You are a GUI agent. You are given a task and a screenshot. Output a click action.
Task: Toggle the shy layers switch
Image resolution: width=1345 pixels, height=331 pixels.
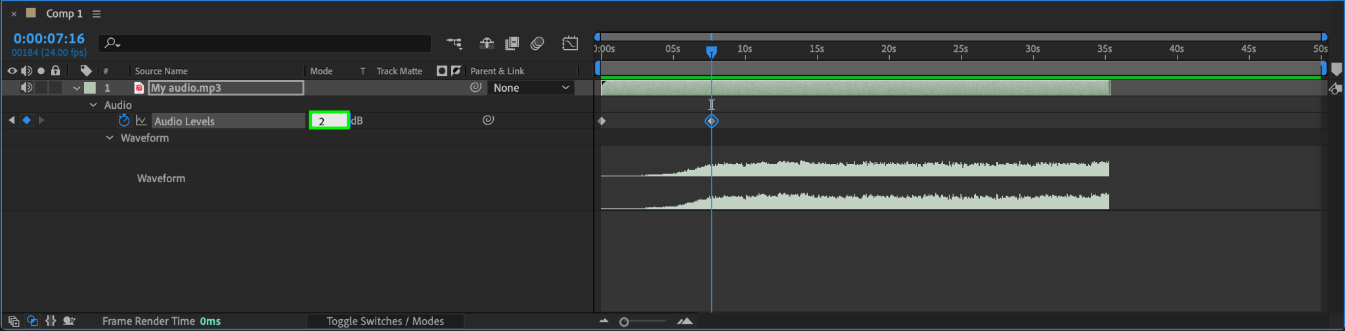tap(486, 43)
